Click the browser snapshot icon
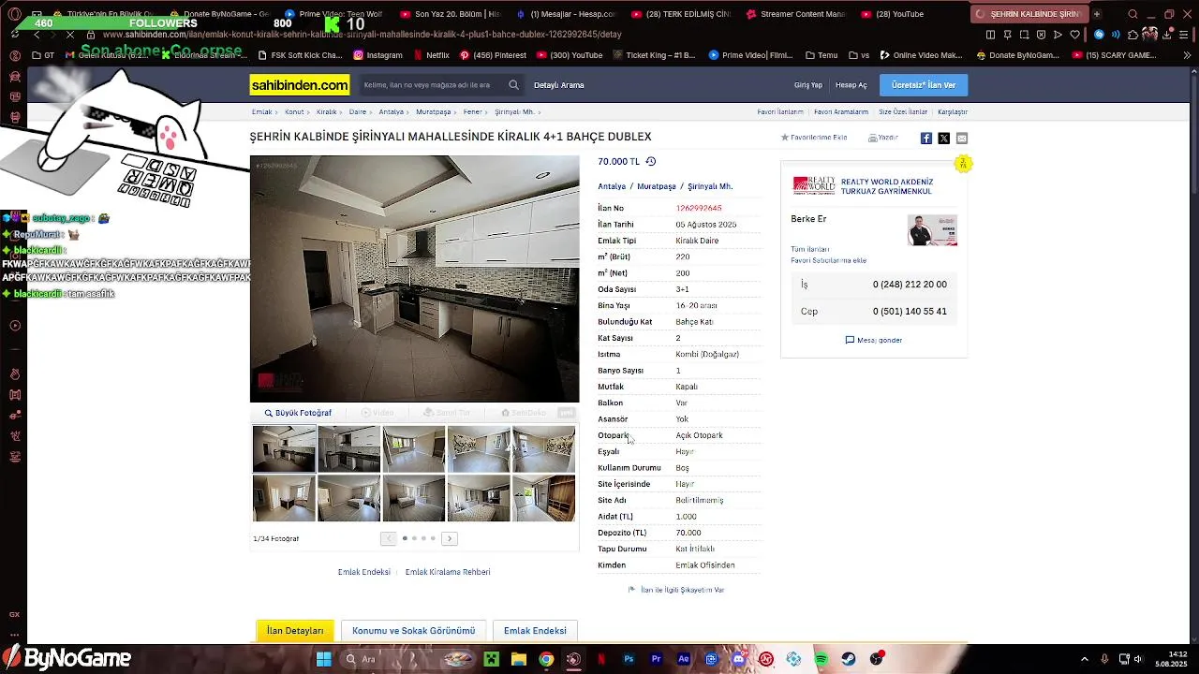This screenshot has height=674, width=1199. tap(1025, 35)
